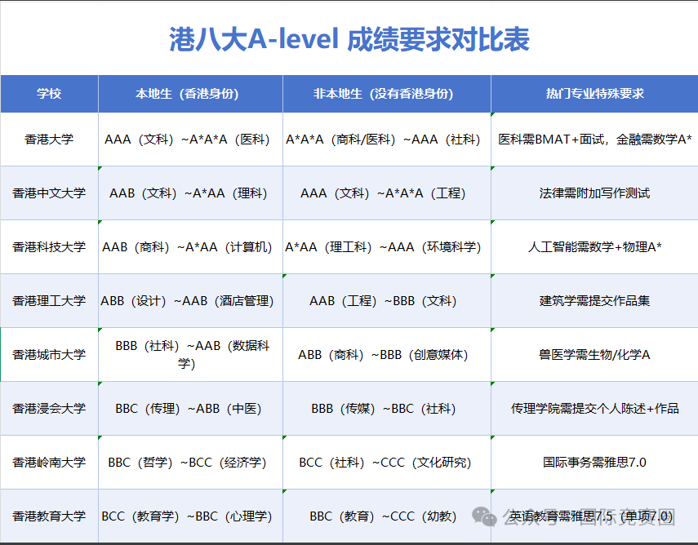Click the 香港大学 cell
This screenshot has height=545, width=698.
click(x=50, y=140)
